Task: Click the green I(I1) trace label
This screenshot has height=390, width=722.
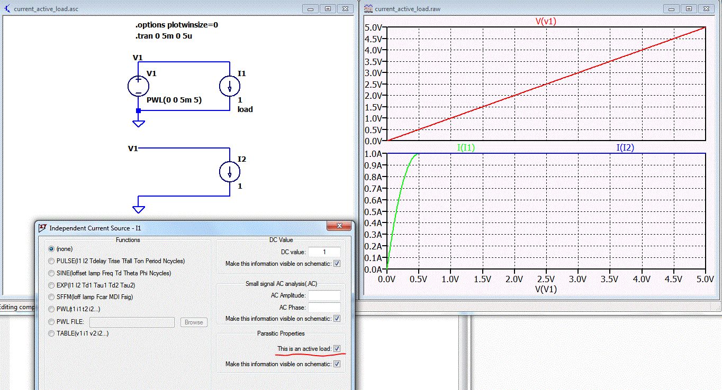Action: pos(466,148)
